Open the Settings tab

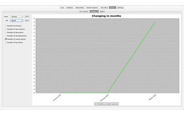coord(120,8)
